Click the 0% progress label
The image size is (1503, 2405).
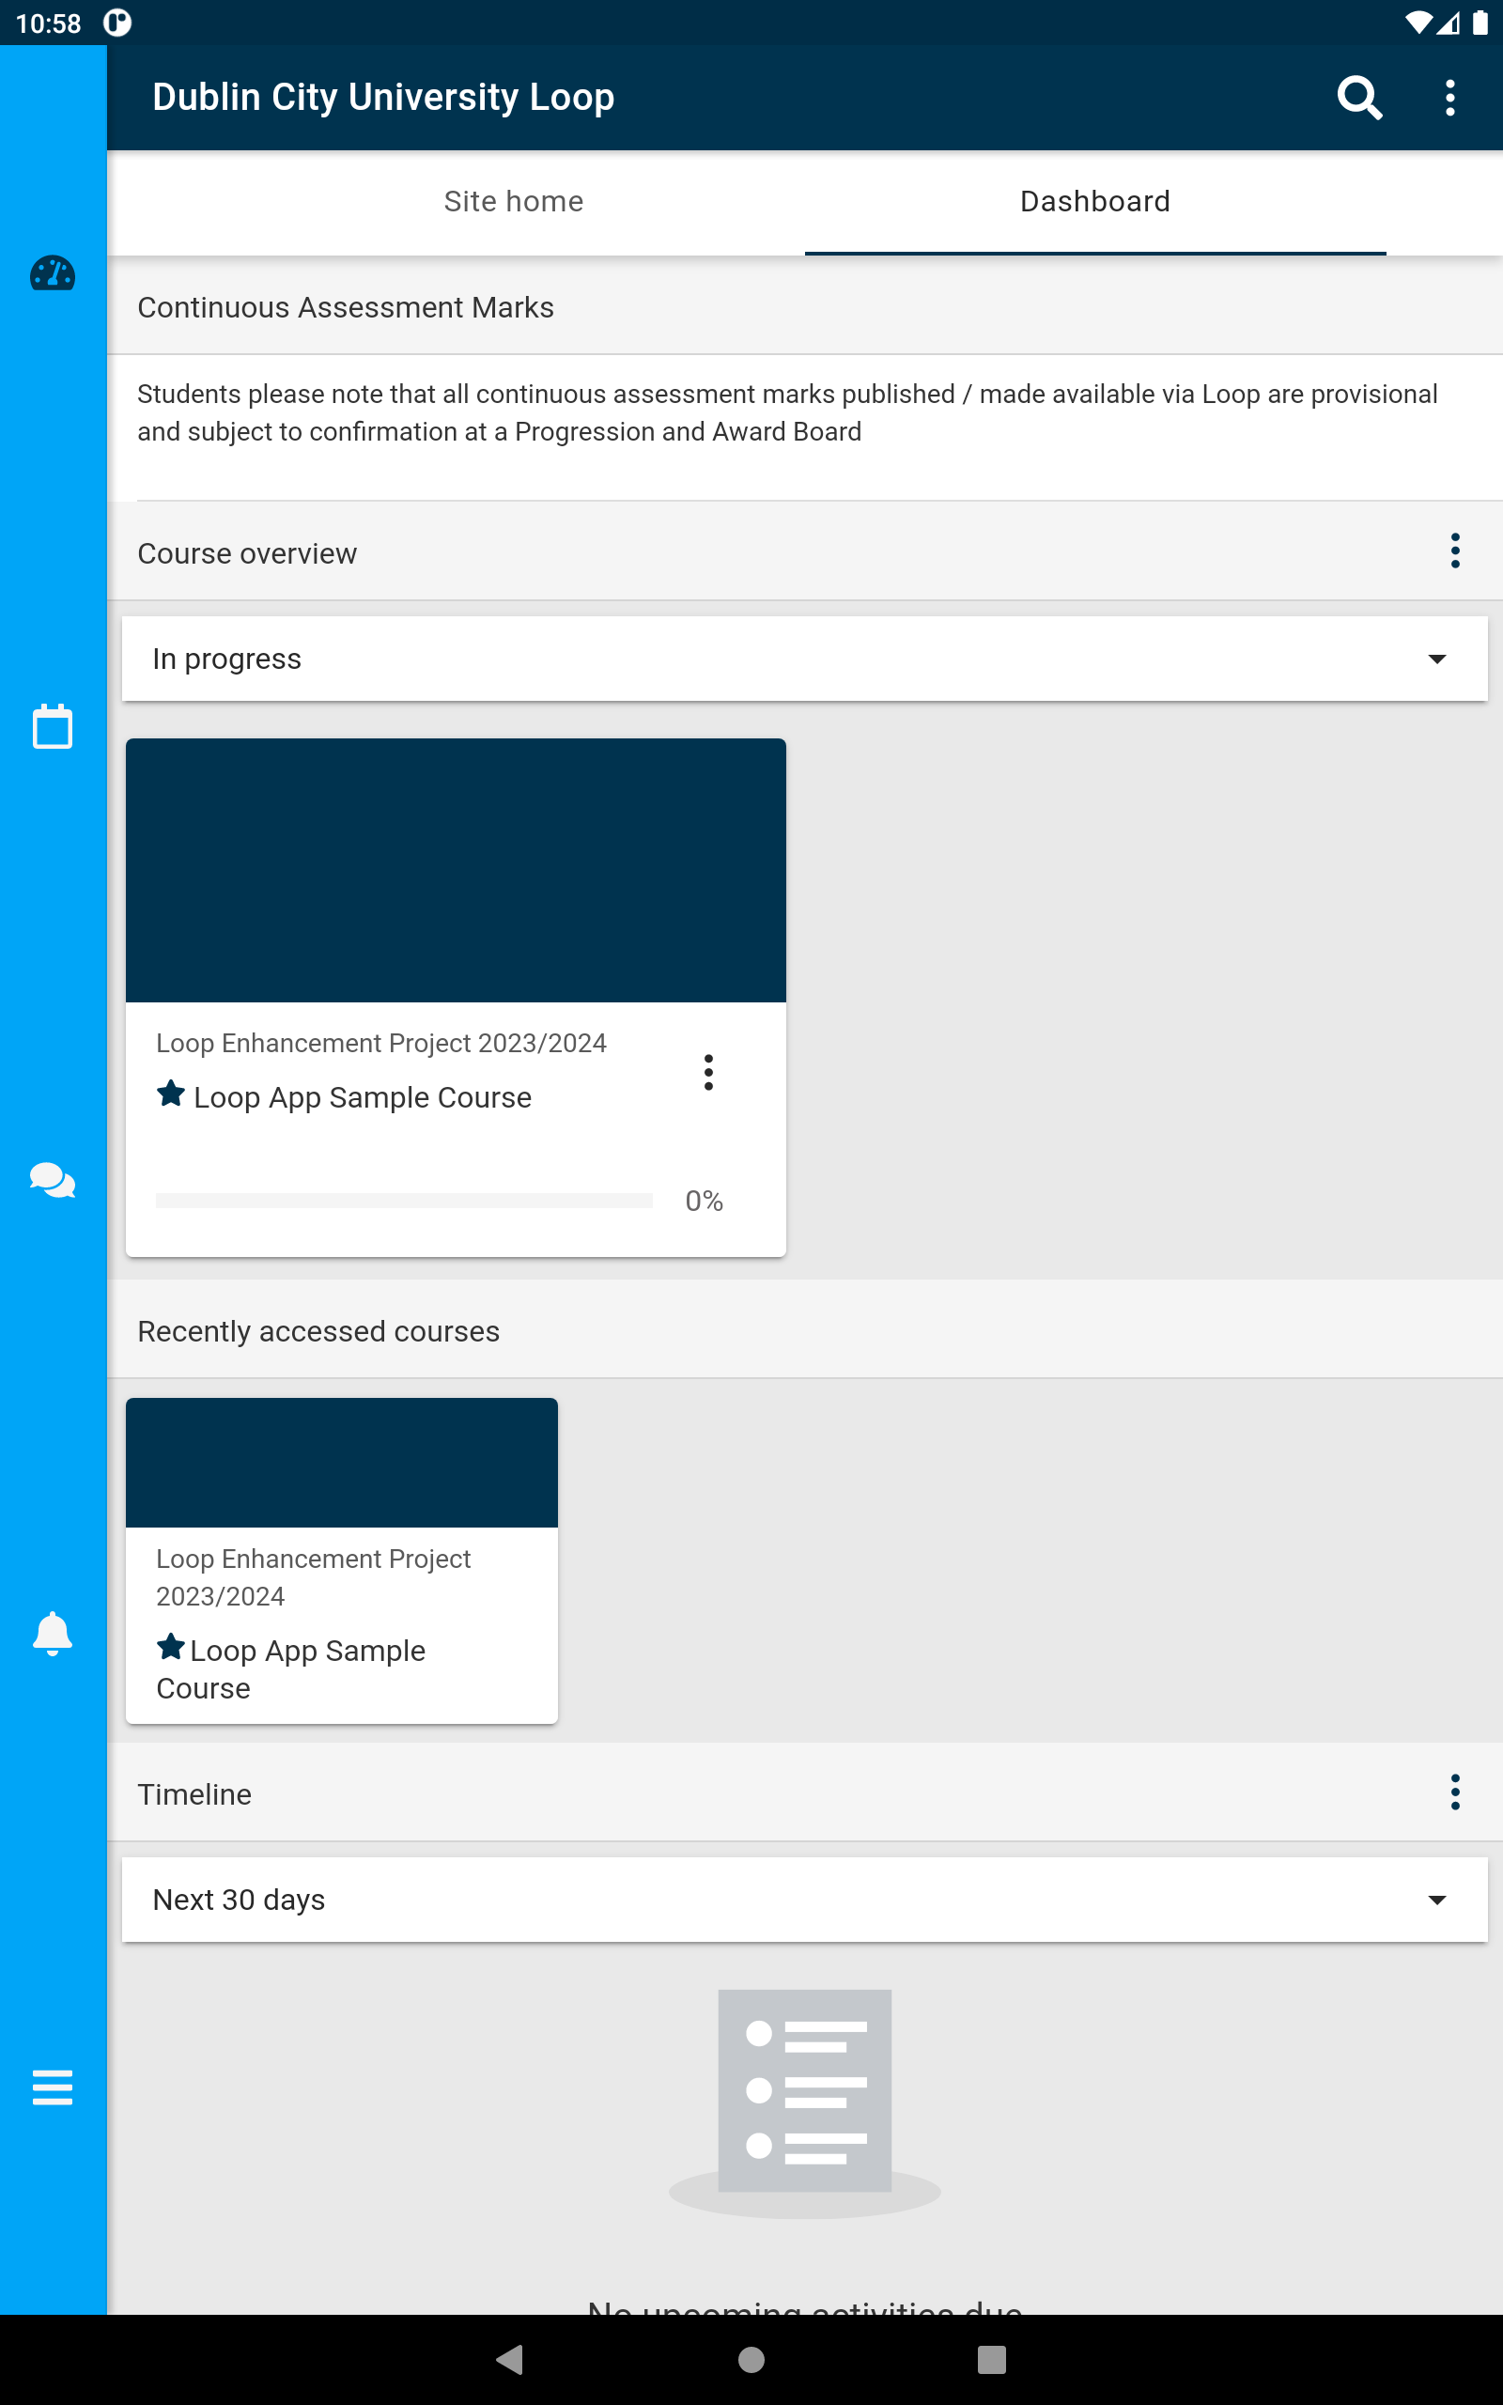tap(704, 1201)
